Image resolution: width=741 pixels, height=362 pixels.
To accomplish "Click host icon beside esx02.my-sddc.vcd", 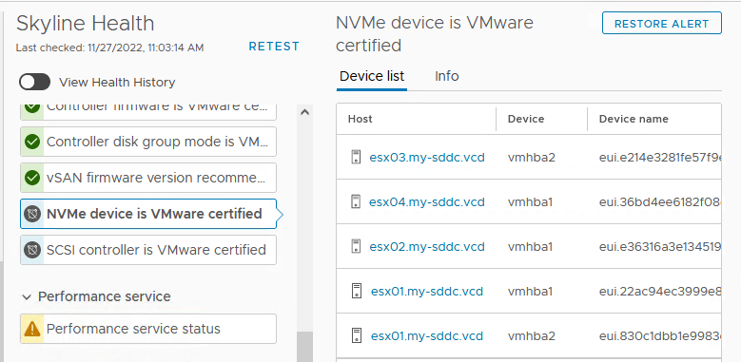I will [357, 246].
